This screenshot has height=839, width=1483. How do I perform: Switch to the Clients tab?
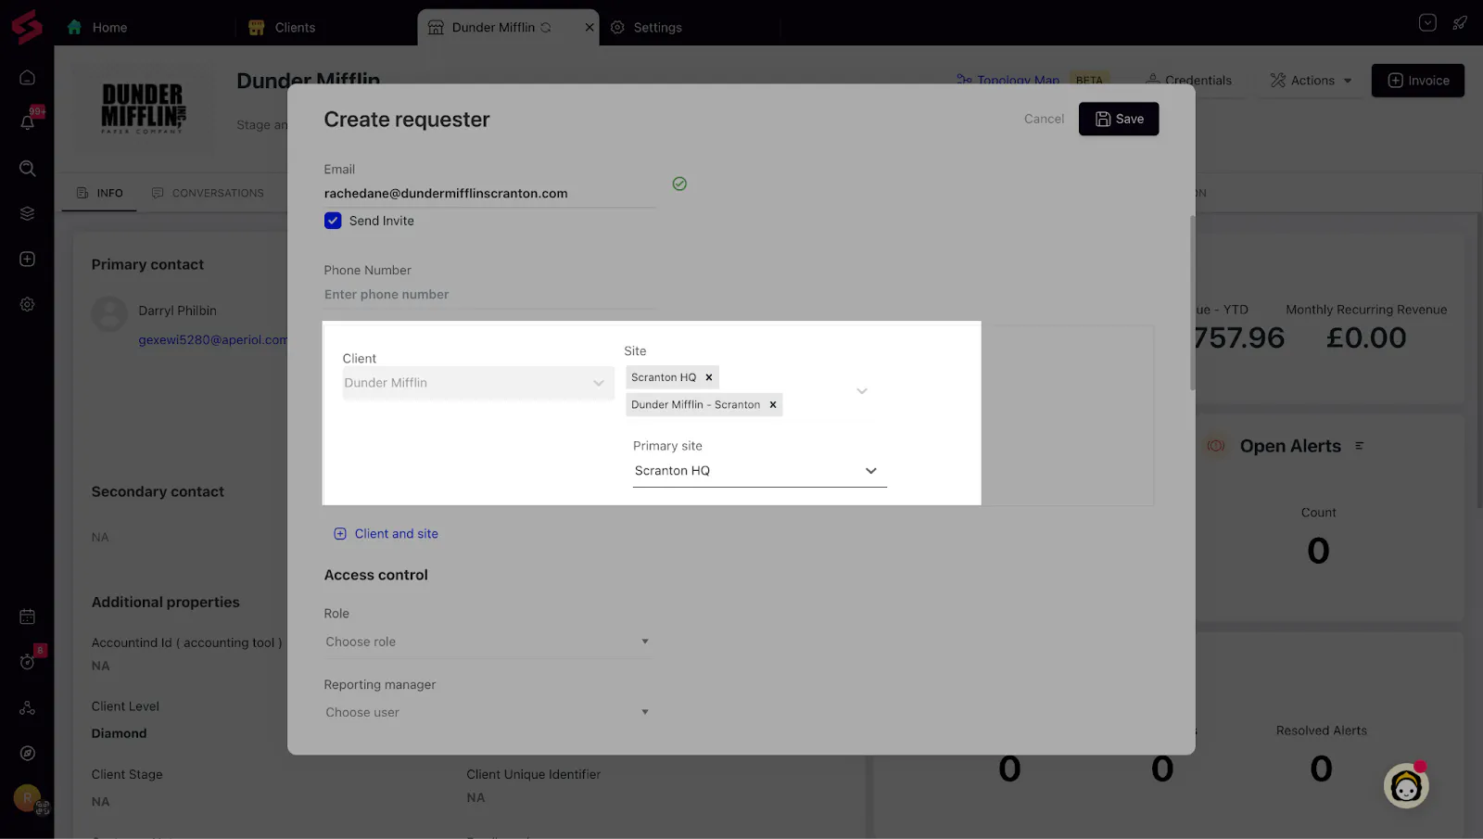point(283,28)
